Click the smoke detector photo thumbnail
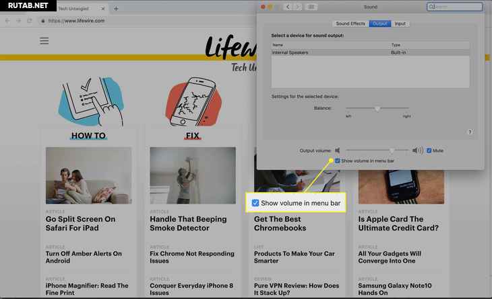Image resolution: width=492 pixels, height=299 pixels. click(x=193, y=175)
